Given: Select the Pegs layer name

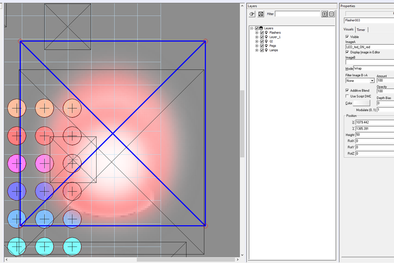Looking at the screenshot, I should 273,46.
